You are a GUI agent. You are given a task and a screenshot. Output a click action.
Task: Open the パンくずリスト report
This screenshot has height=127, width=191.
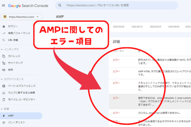17,122
